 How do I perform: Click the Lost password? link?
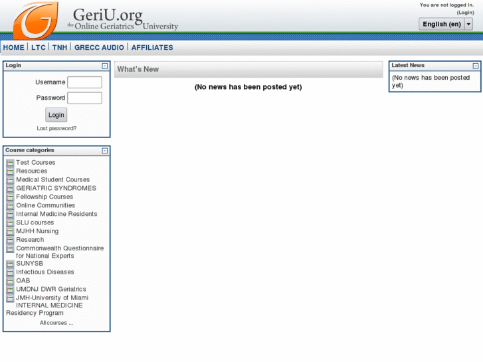tap(56, 128)
